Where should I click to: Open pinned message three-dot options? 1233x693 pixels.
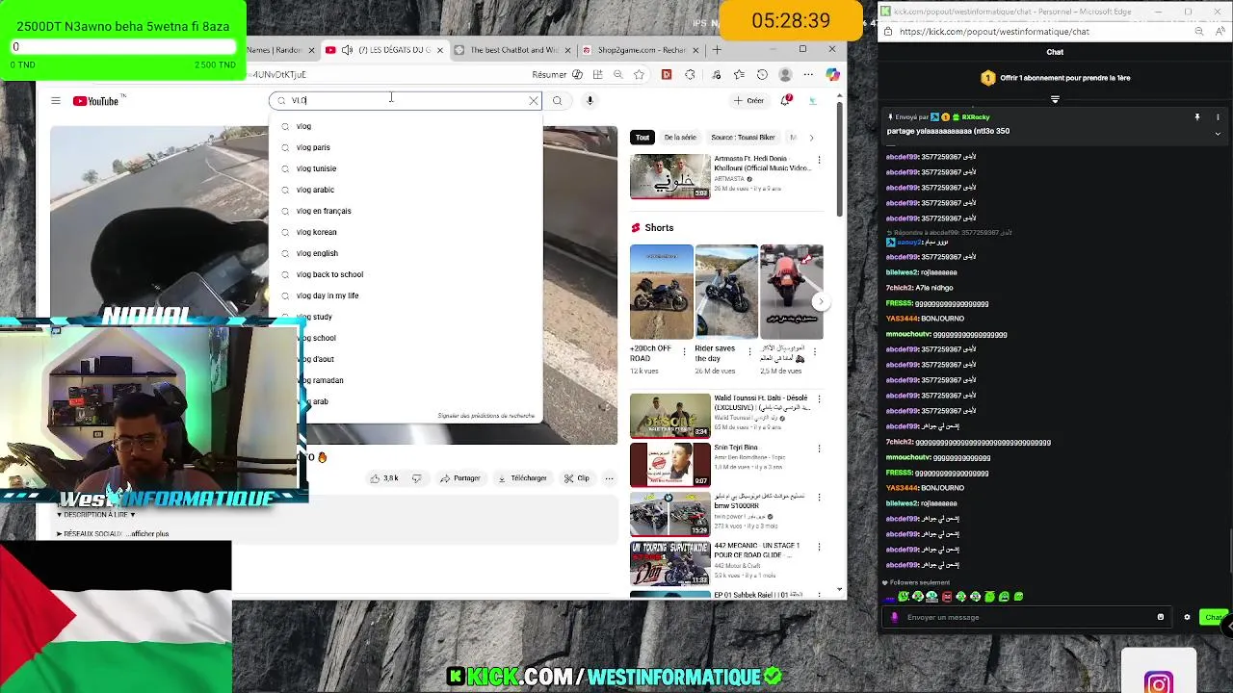[1218, 116]
